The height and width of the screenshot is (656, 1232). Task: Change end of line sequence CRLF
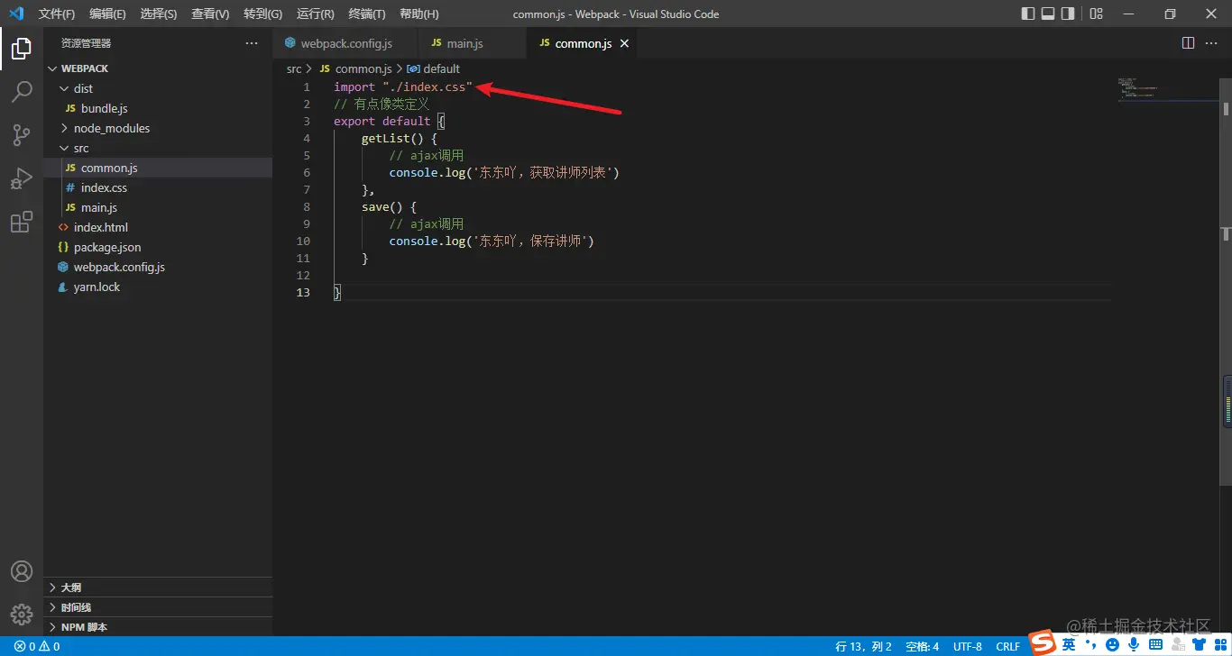point(1007,646)
